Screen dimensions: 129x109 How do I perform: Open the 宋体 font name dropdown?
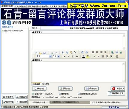(50, 56)
